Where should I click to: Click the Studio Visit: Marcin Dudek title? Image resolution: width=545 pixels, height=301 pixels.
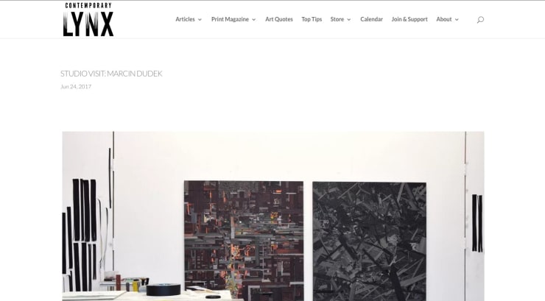tap(111, 74)
